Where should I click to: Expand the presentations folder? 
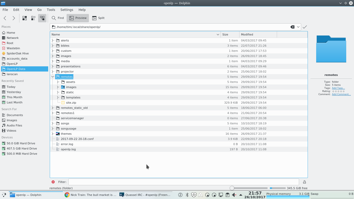click(x=53, y=66)
